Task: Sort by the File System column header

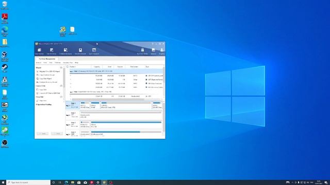Action: click(134, 67)
